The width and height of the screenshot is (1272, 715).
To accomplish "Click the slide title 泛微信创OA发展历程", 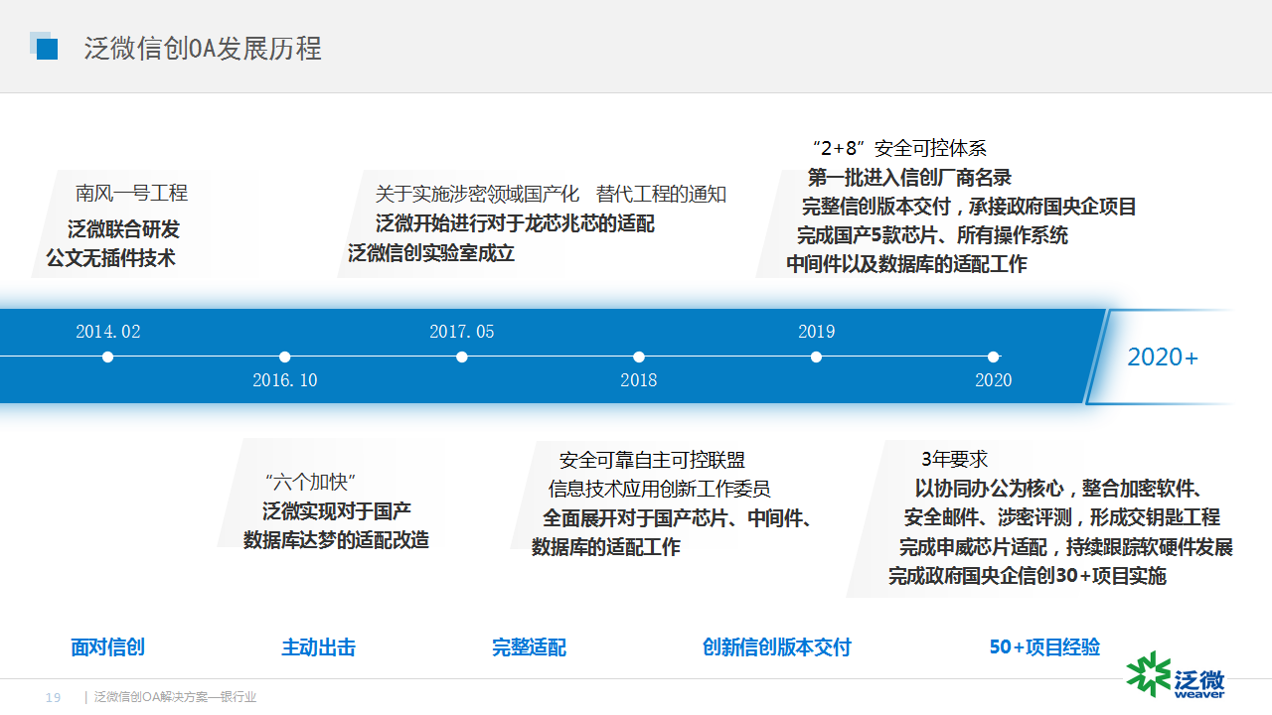I will click(203, 49).
